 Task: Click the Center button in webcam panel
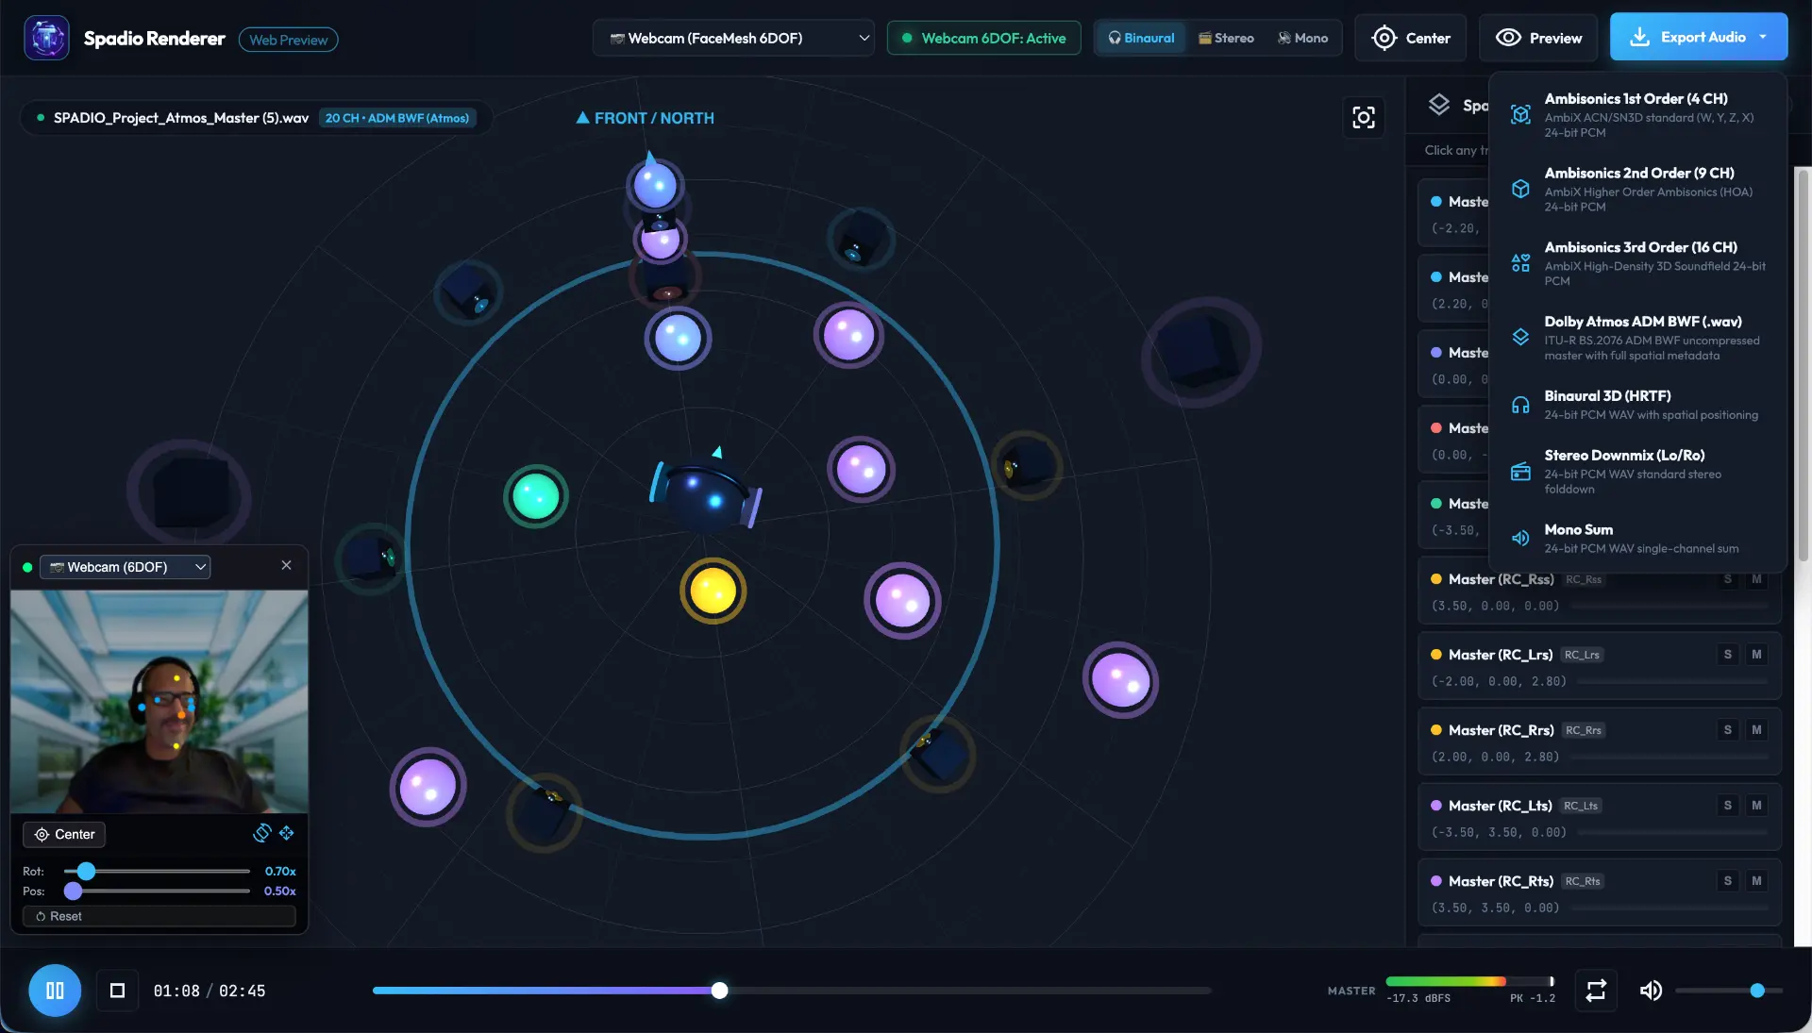pos(64,834)
